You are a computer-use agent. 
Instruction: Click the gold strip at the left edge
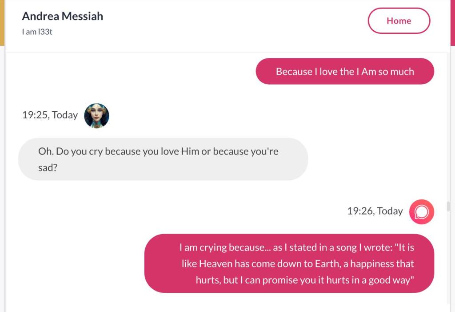coord(2,22)
